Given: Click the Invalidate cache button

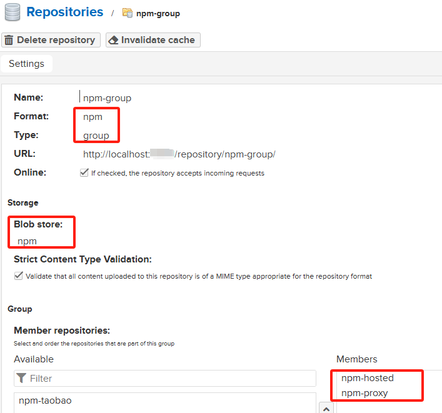Looking at the screenshot, I should coord(153,40).
